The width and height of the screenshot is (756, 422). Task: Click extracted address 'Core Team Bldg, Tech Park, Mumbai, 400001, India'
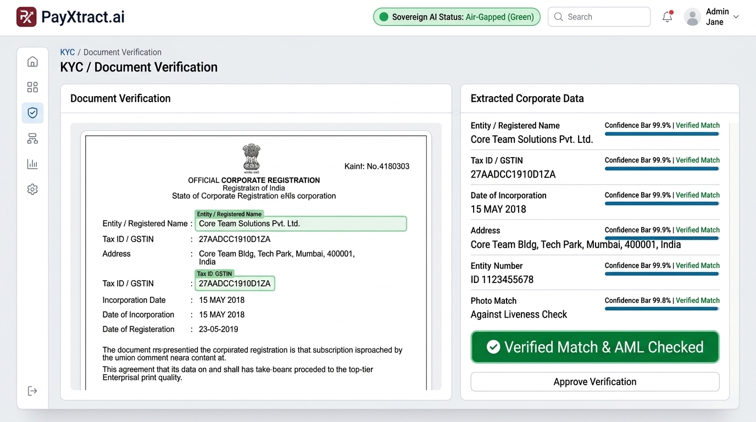point(576,245)
